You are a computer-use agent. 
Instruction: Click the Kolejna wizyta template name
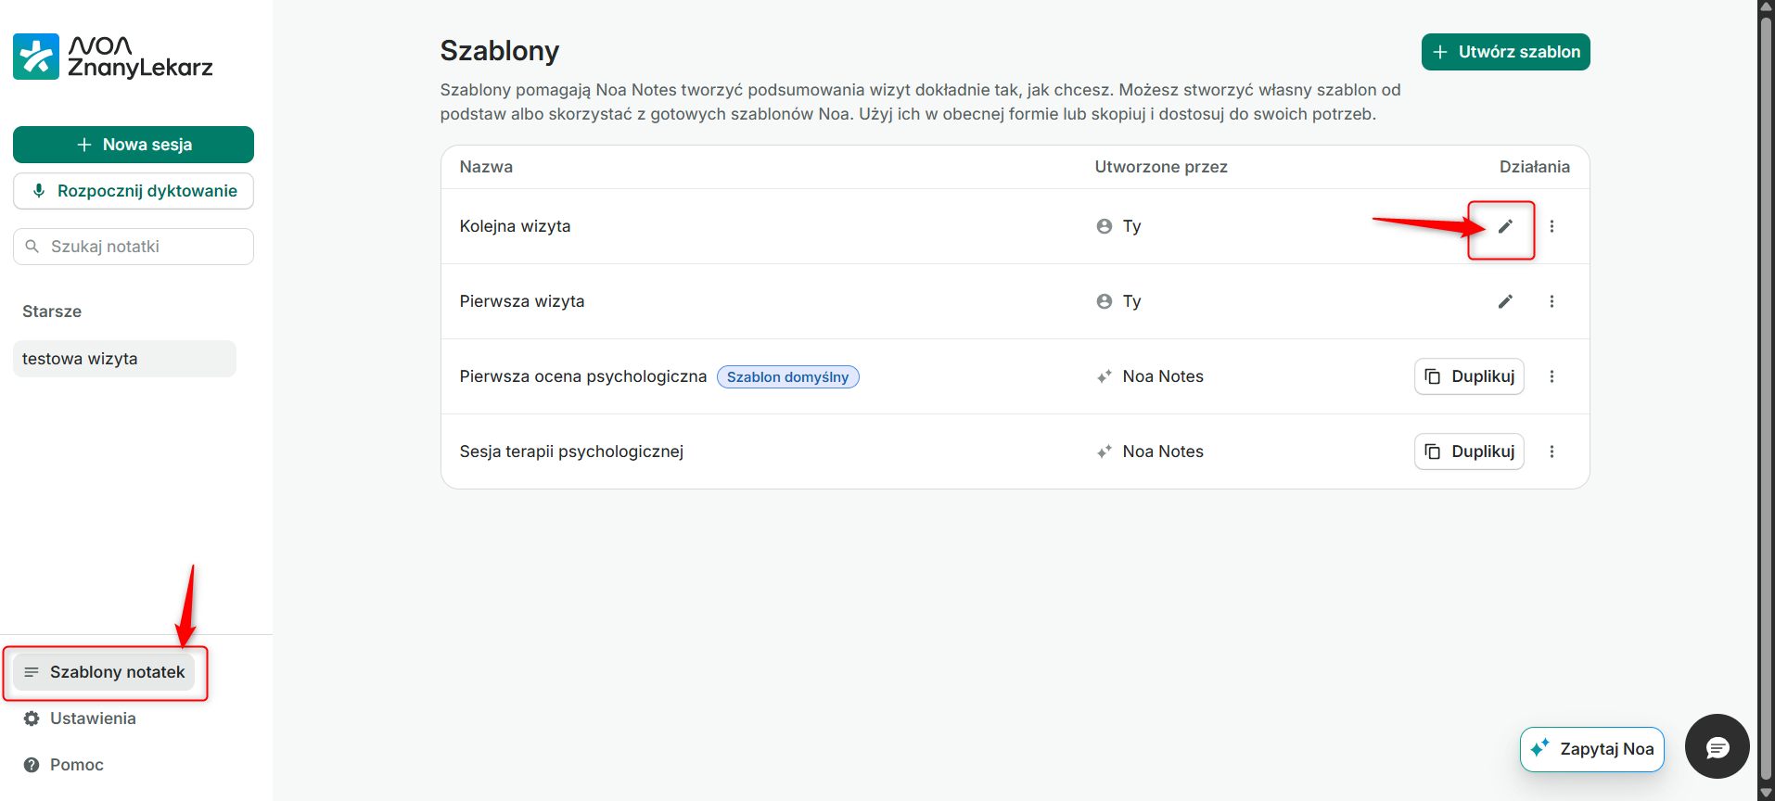515,226
